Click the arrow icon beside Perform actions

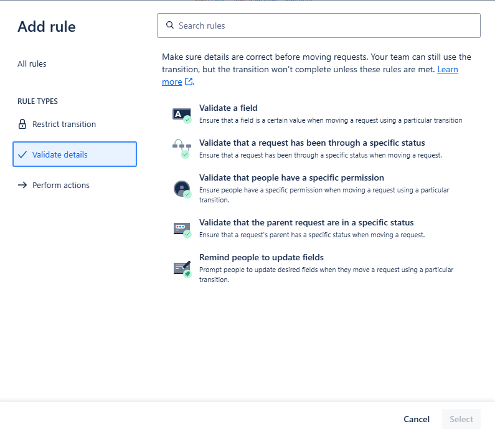click(22, 185)
